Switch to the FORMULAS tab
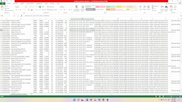Screen dimensions: 182x102 [39, 3]
